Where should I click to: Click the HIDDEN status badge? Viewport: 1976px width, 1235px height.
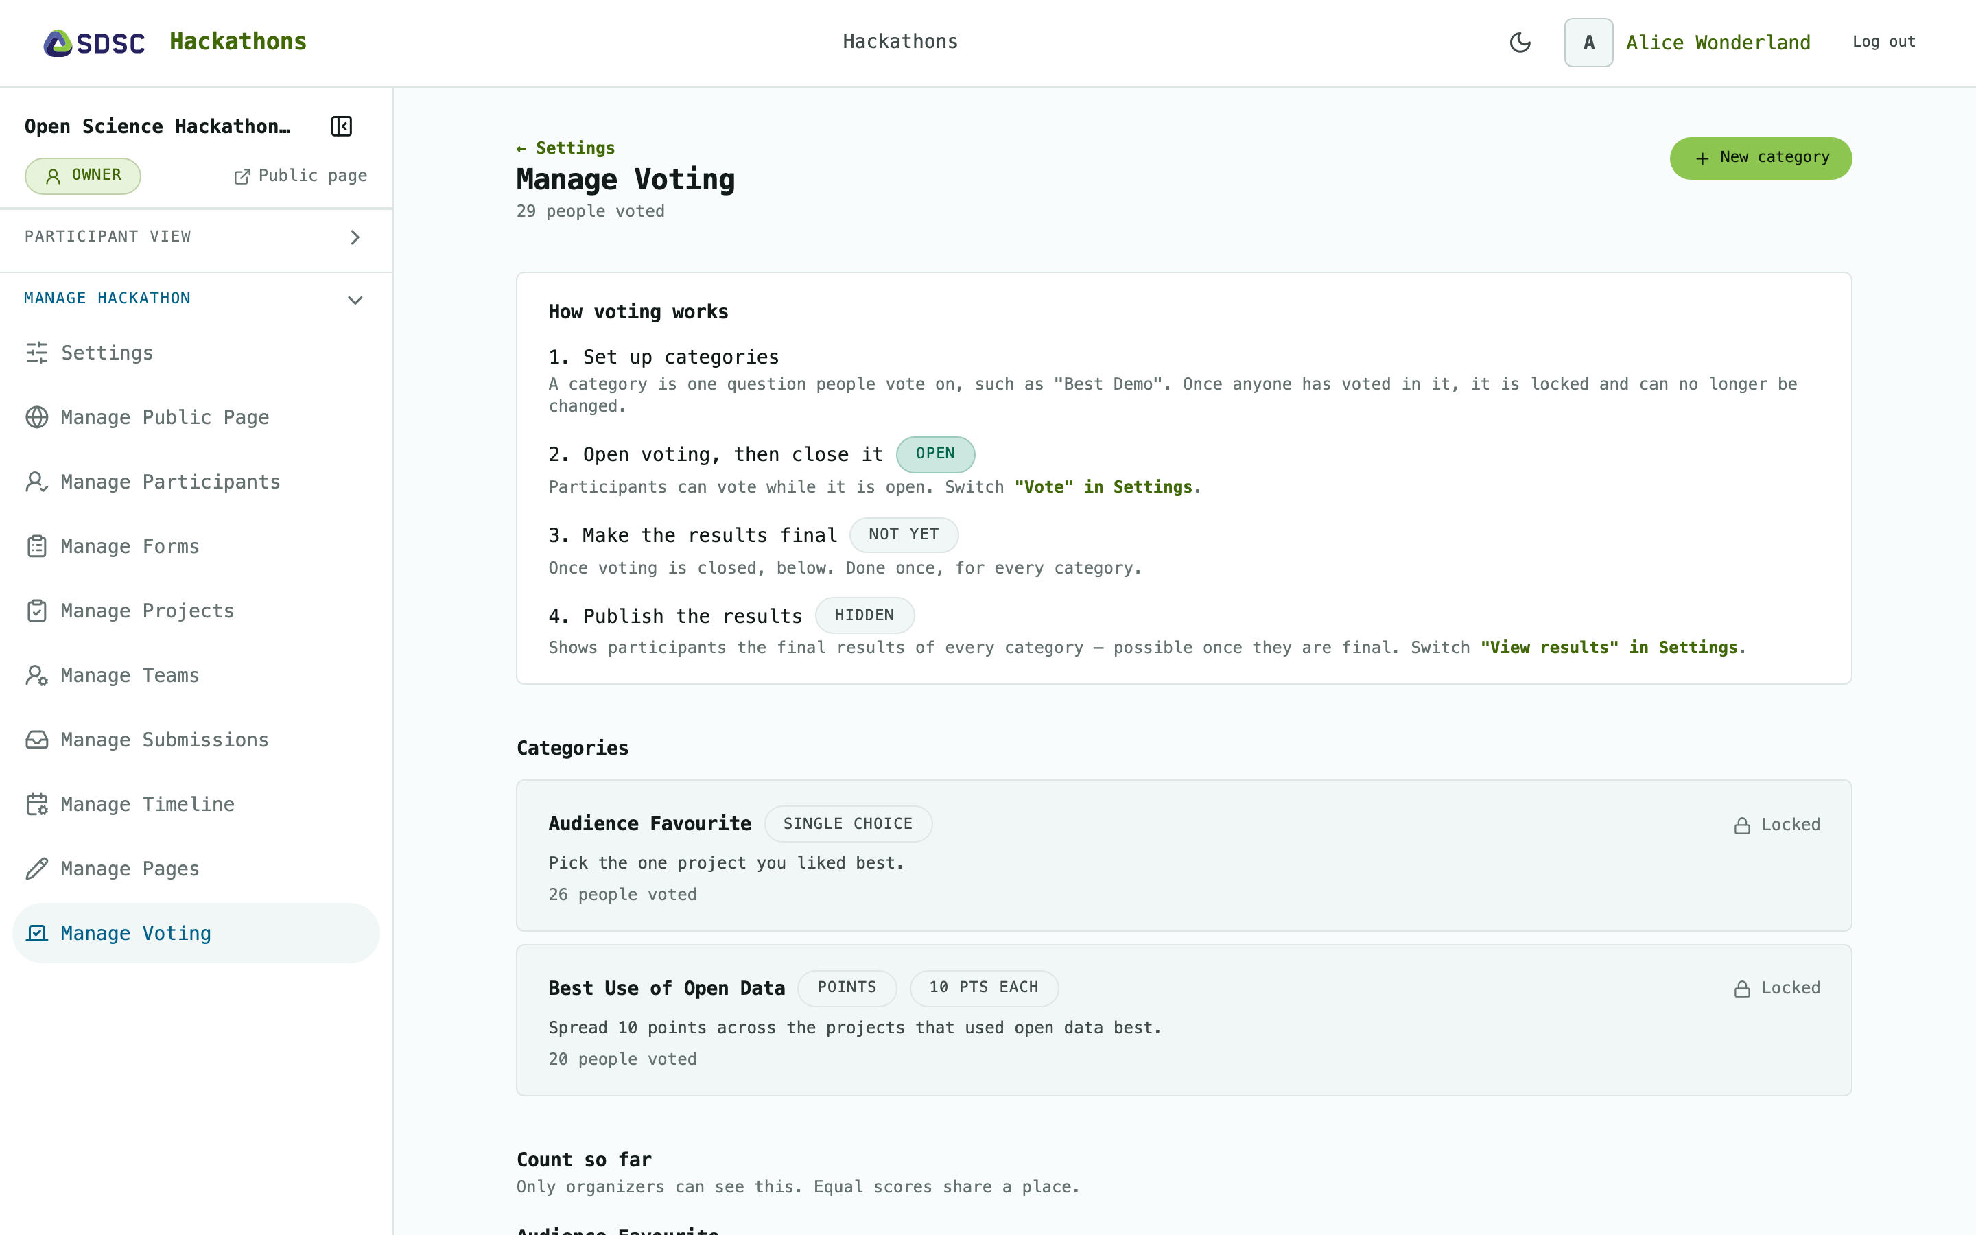coord(864,615)
